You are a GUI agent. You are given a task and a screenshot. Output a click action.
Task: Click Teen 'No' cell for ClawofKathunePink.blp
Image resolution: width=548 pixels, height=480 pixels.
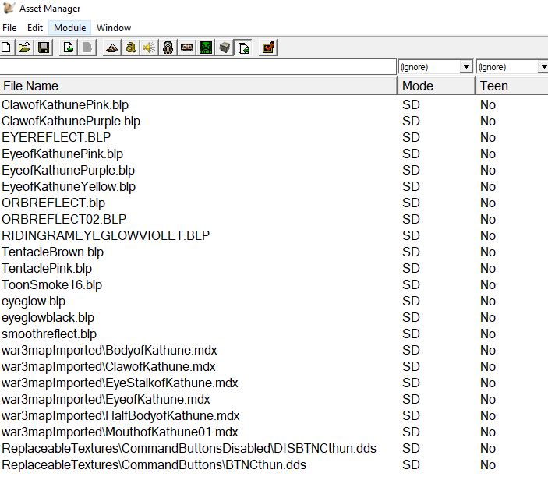(x=488, y=104)
